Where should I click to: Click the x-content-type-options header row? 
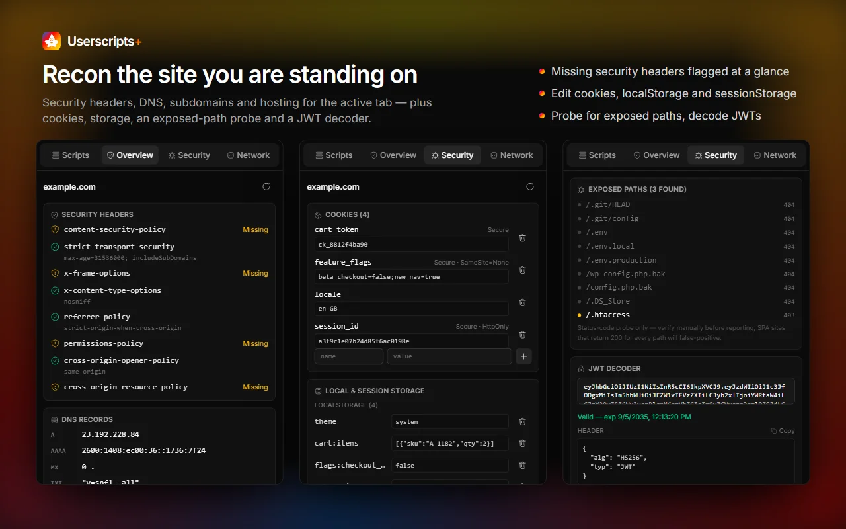(159, 294)
